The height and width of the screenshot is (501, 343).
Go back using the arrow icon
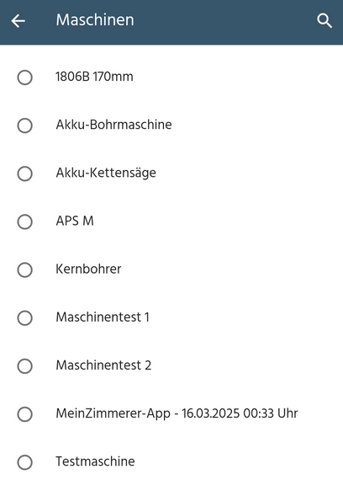pos(18,21)
